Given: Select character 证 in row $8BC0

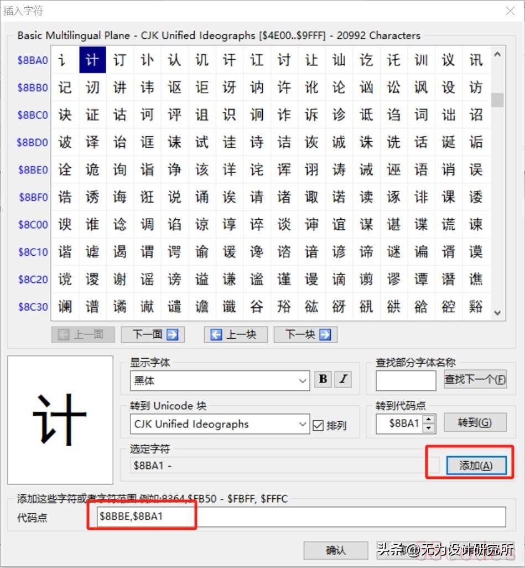Looking at the screenshot, I should tap(92, 115).
